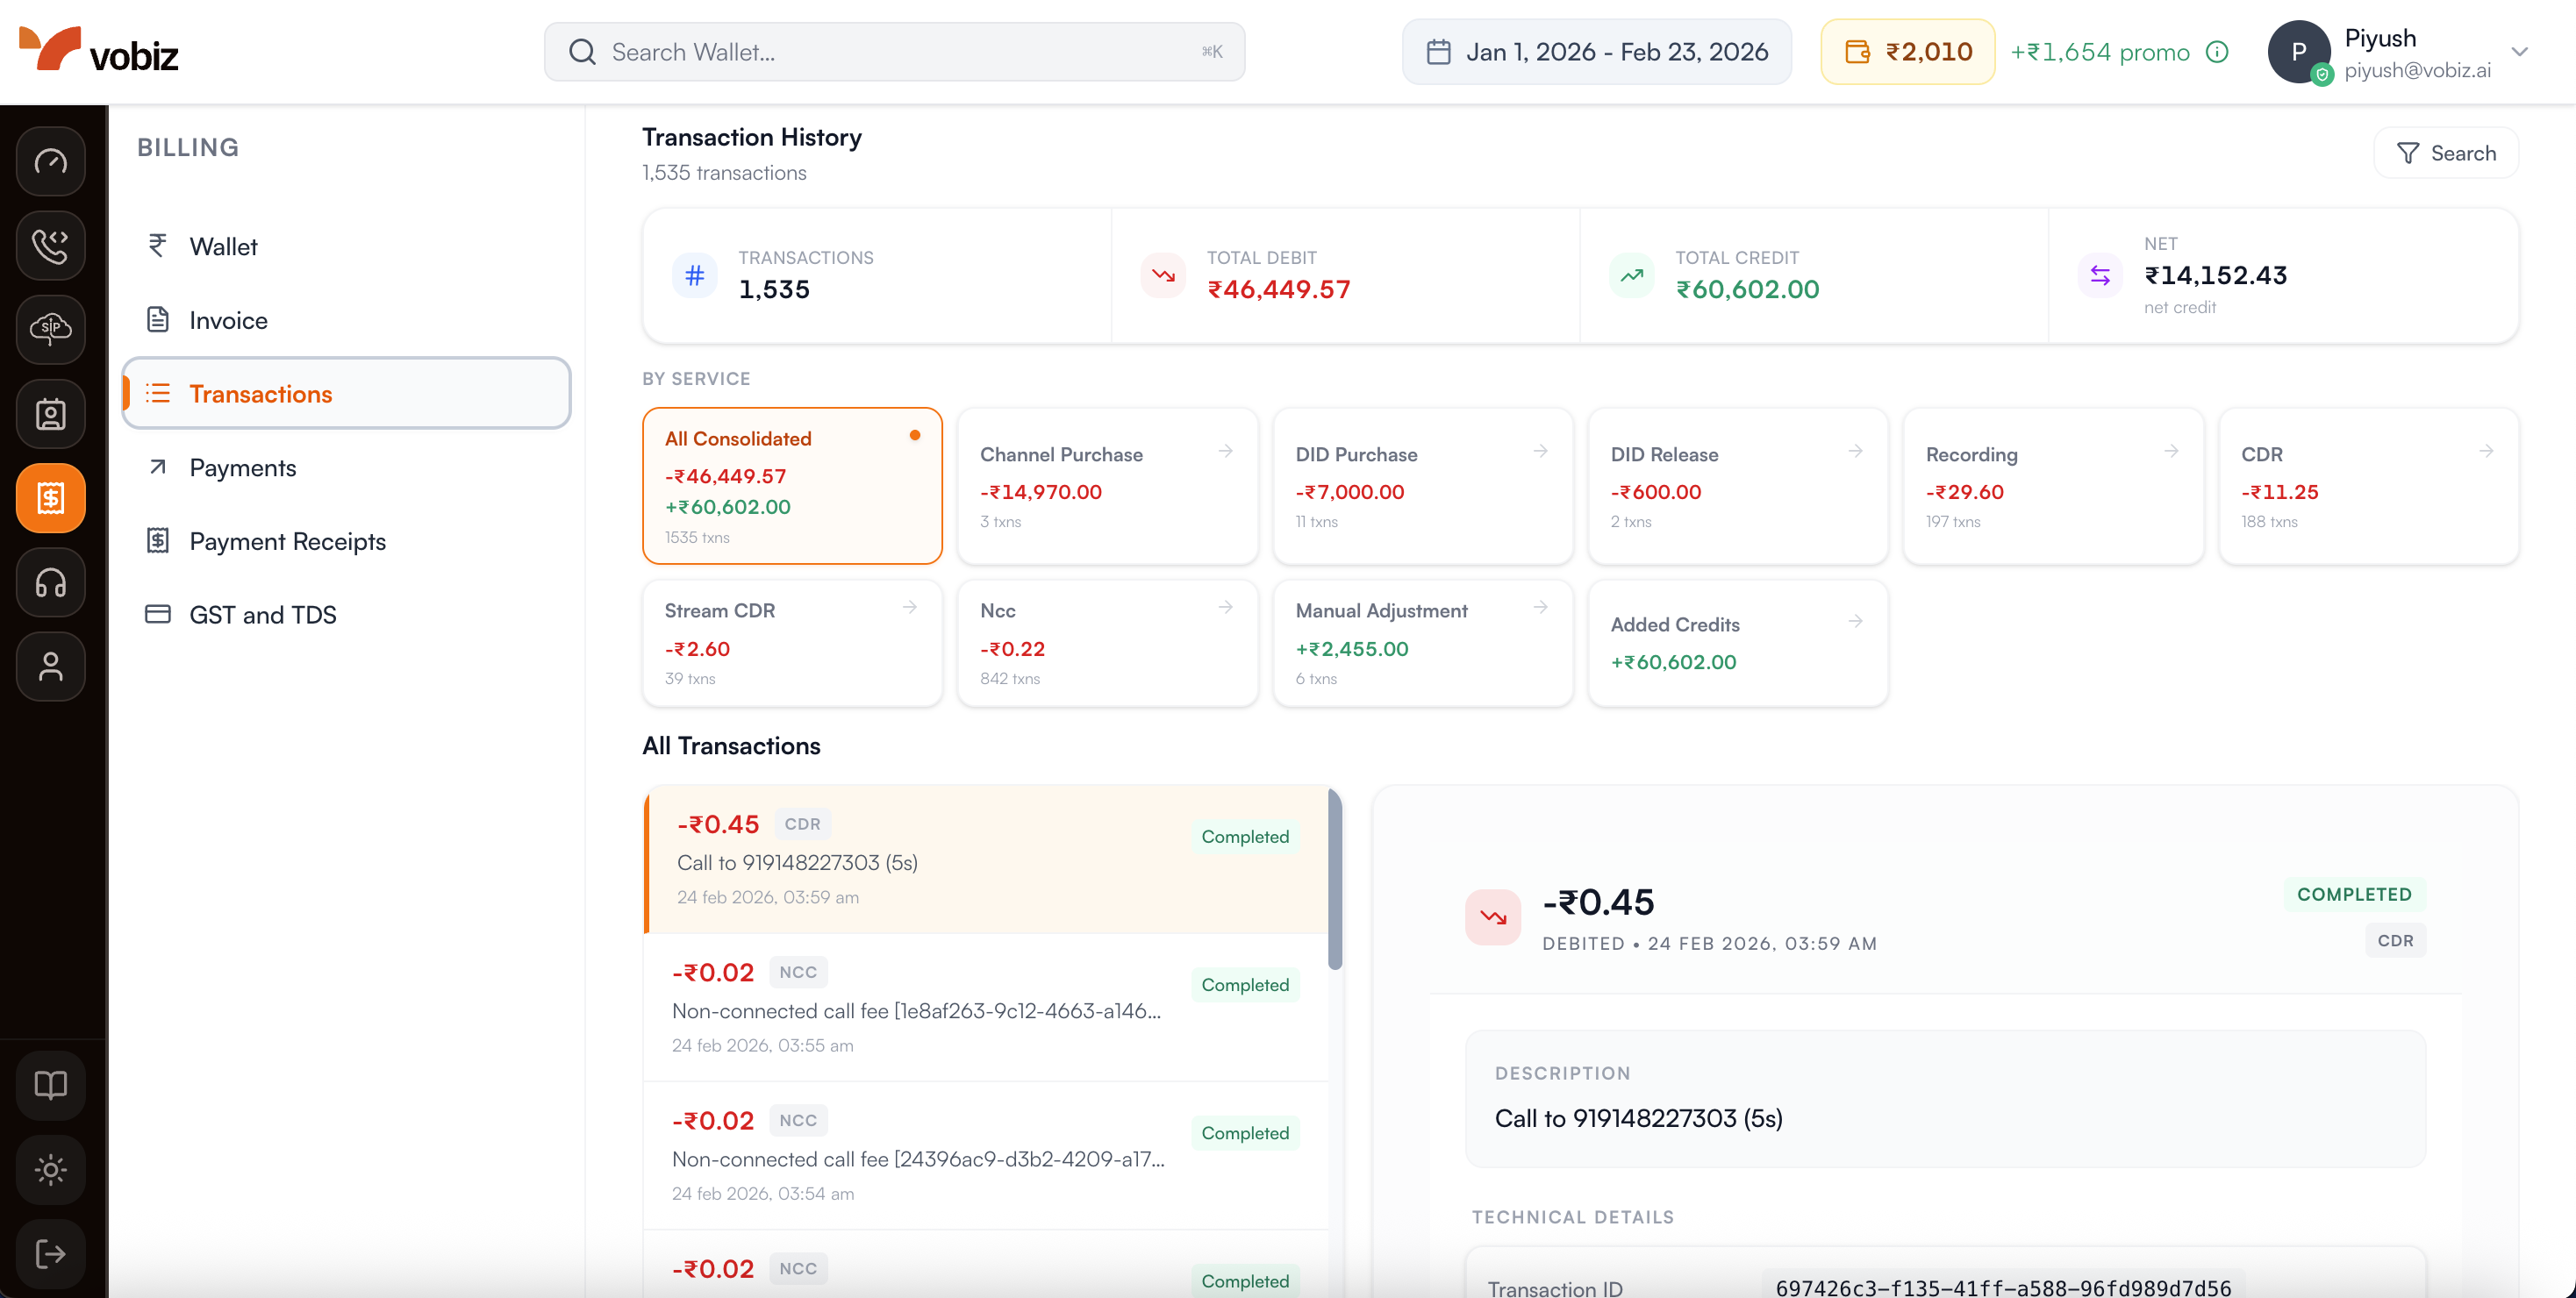This screenshot has width=2576, height=1298.
Task: Select the Calls icon in left sidebar
Action: [x=50, y=246]
